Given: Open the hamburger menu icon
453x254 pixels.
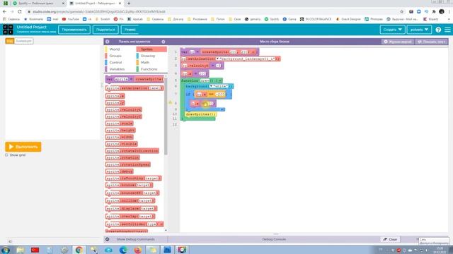Looking at the screenshot, I should click(447, 30).
